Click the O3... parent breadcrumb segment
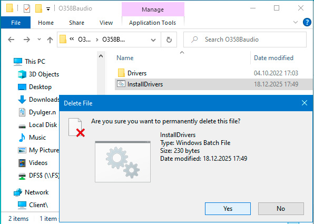 (x=84, y=40)
